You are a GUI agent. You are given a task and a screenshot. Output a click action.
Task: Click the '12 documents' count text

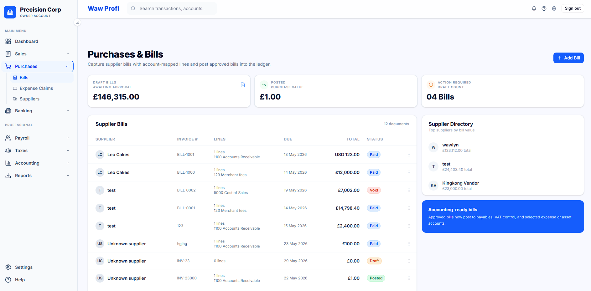tap(397, 124)
